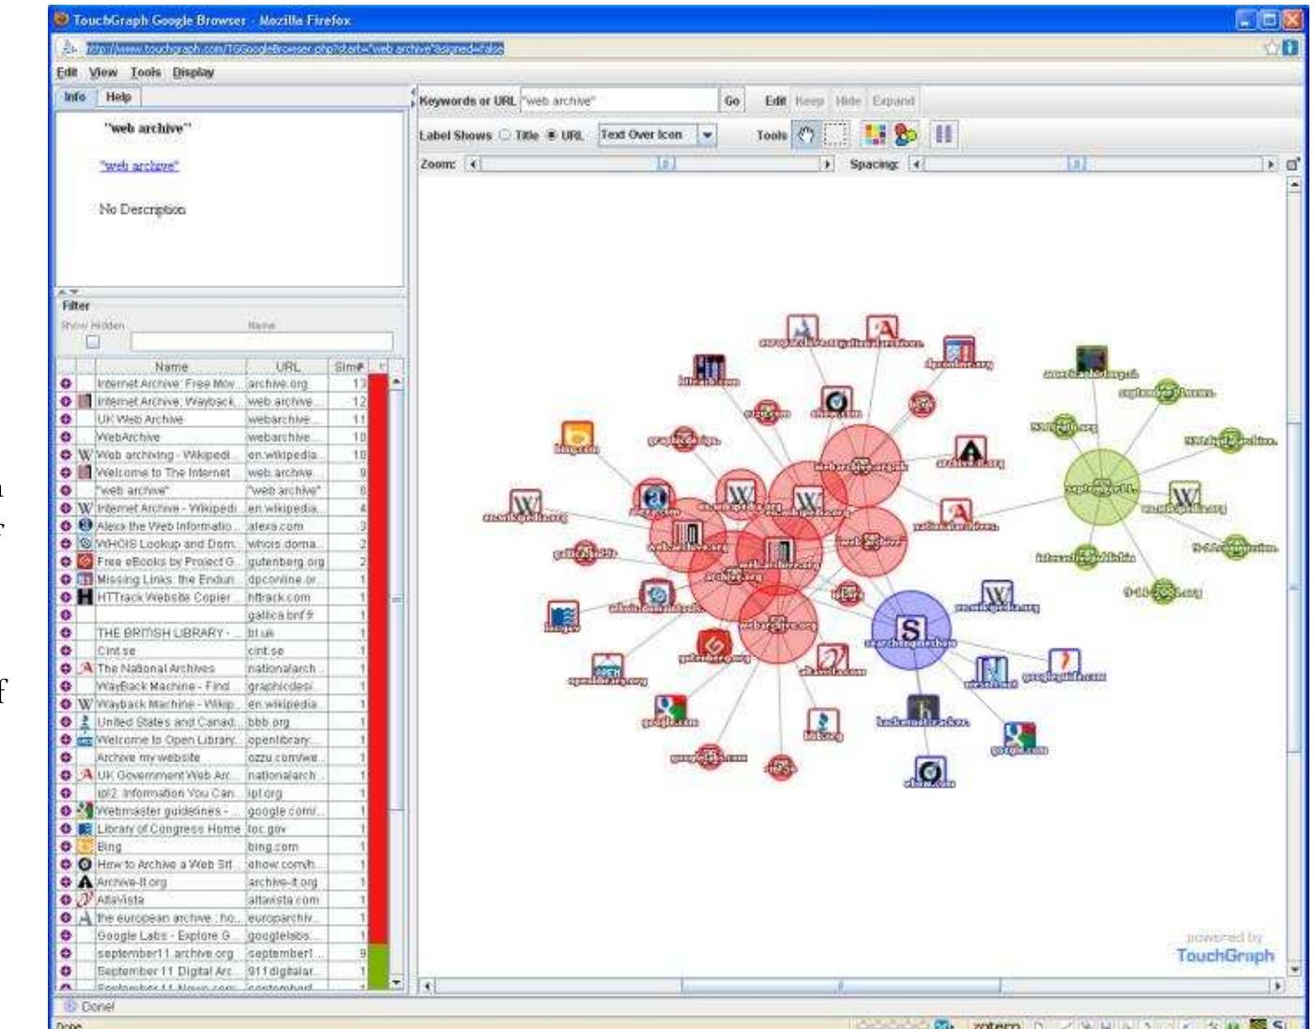Select the altavista.com node in graph
The width and height of the screenshot is (1315, 1029).
pyautogui.click(x=832, y=657)
